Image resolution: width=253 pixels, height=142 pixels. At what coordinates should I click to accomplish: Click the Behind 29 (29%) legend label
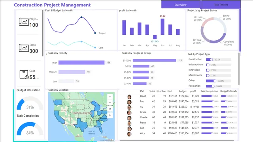click(x=227, y=17)
